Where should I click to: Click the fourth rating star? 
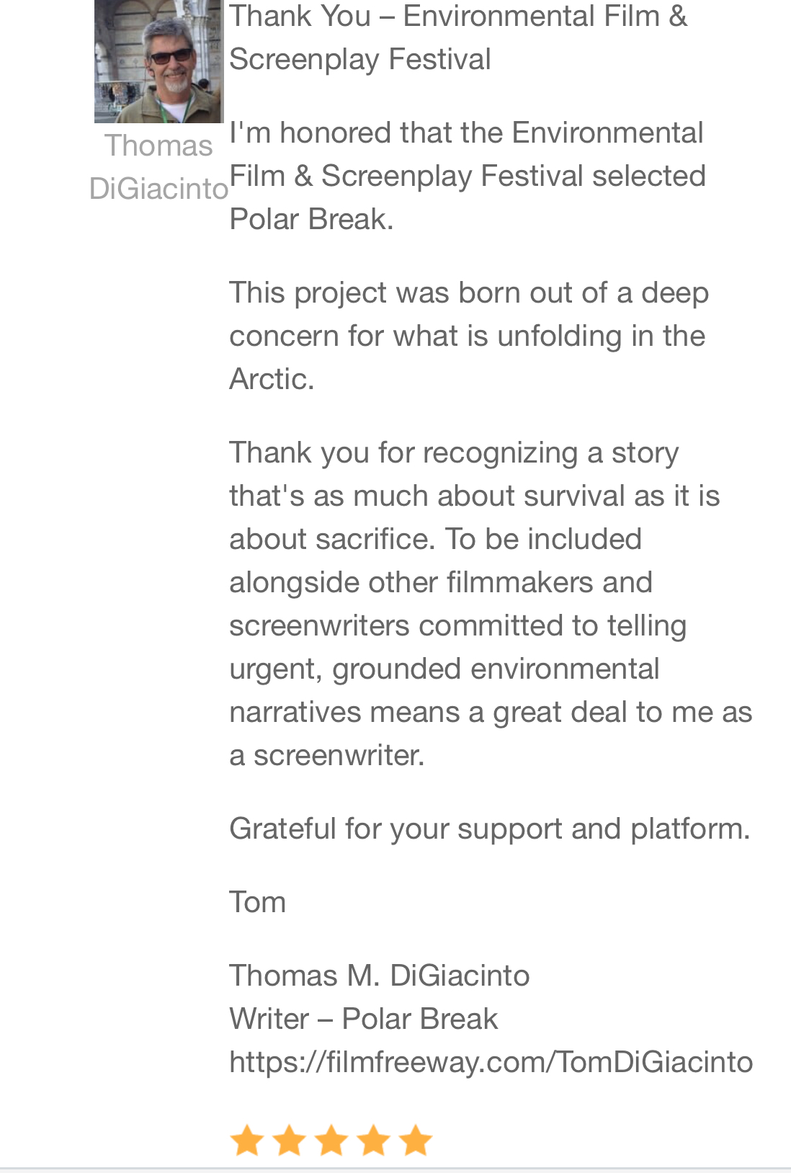374,1141
